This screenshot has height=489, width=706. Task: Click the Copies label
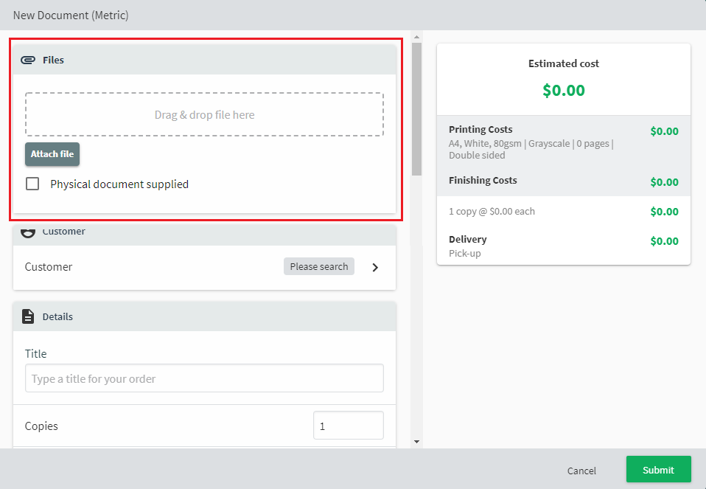(41, 426)
